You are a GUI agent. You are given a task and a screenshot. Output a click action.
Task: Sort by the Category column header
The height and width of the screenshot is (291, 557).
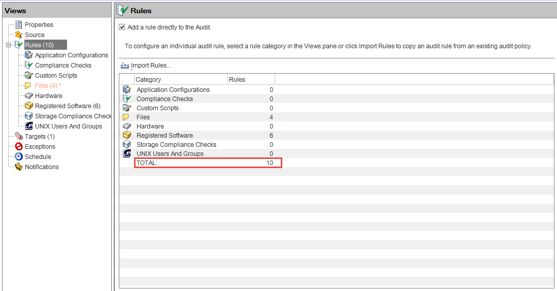(x=181, y=80)
